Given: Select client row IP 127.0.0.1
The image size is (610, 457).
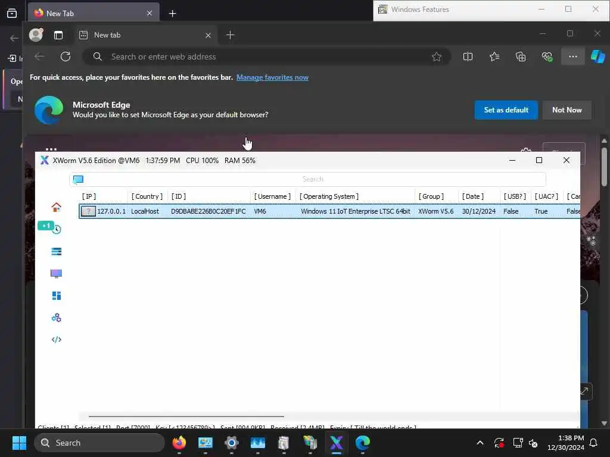Looking at the screenshot, I should (329, 211).
